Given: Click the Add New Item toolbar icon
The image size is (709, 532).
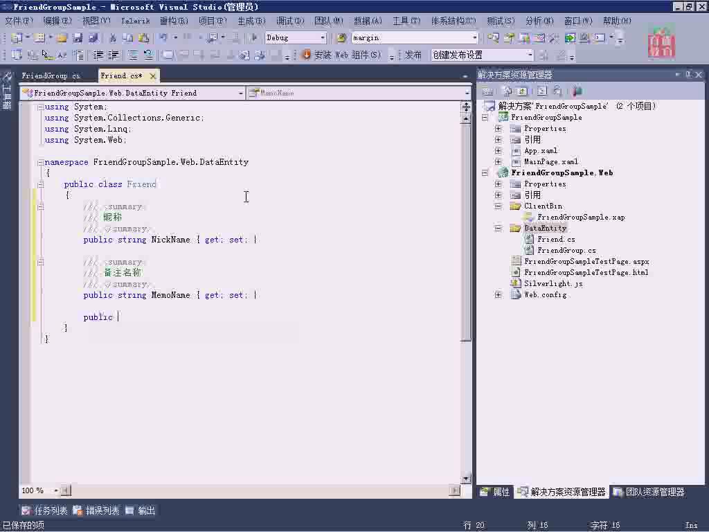Looking at the screenshot, I should (x=39, y=38).
